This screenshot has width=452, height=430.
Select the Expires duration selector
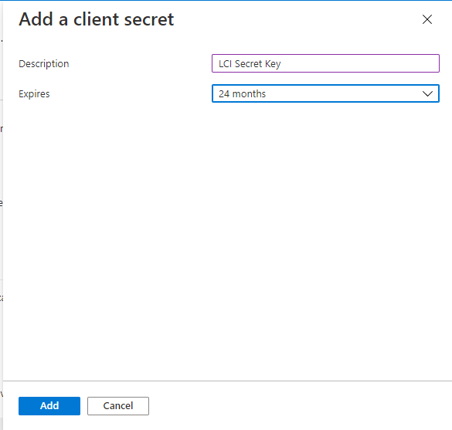[x=325, y=93]
